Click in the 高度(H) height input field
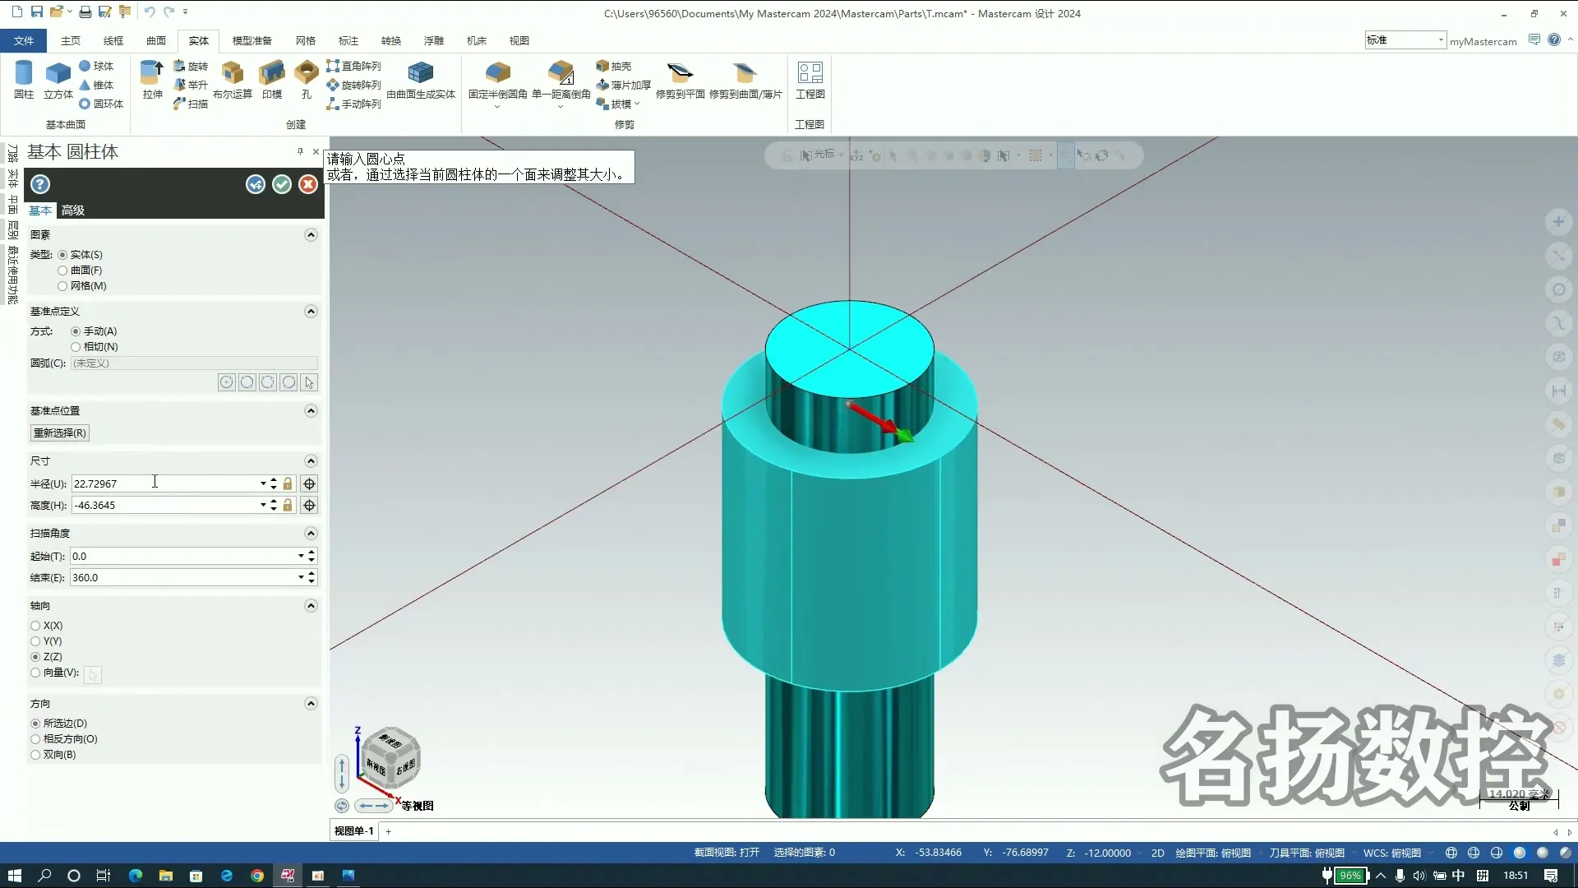The image size is (1578, 888). 164,506
